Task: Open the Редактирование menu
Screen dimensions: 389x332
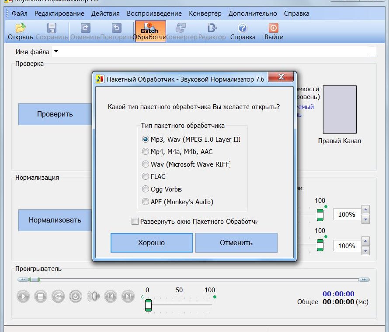Action: pos(59,14)
